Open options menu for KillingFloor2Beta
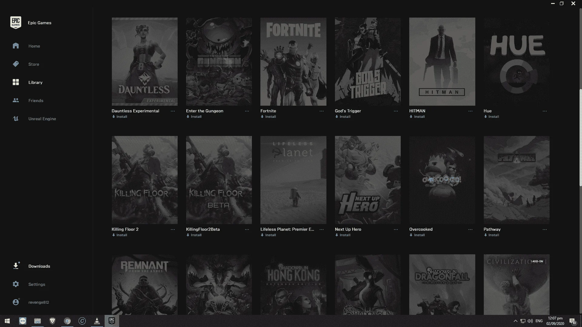Screen dimensions: 582x327 point(247,230)
